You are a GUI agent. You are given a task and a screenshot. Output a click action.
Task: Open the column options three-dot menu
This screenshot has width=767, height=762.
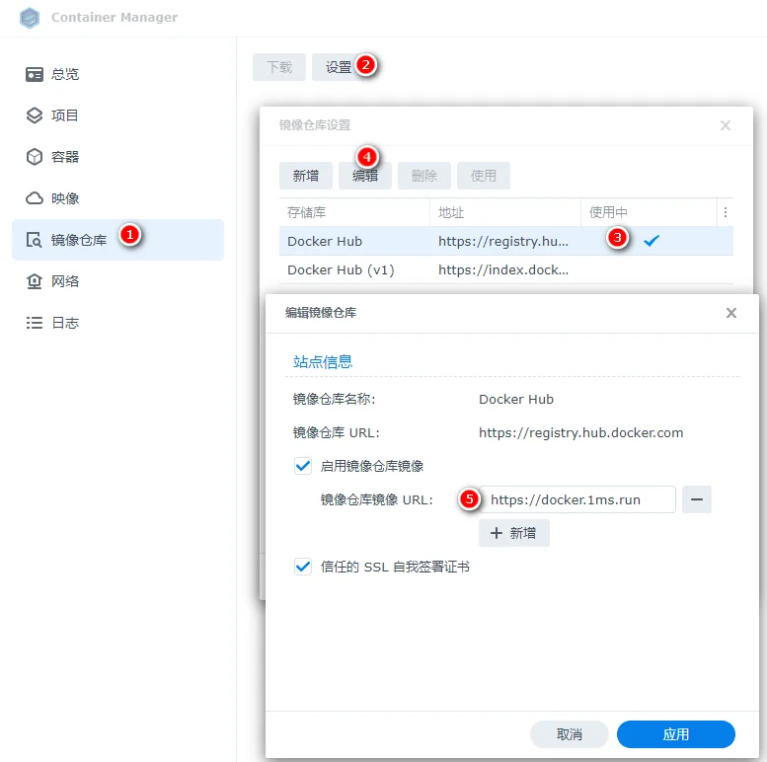[726, 212]
